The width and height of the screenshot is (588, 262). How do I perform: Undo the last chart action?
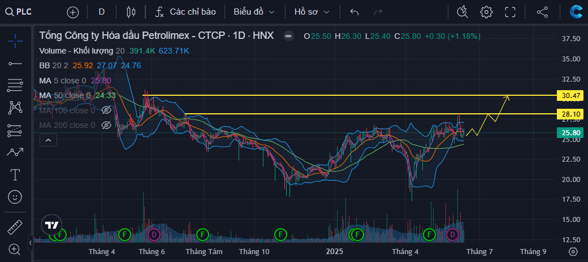click(x=354, y=12)
